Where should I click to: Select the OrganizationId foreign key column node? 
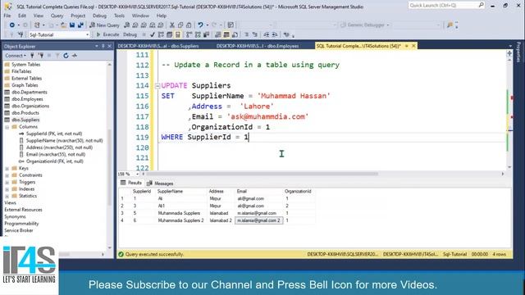coord(55,161)
